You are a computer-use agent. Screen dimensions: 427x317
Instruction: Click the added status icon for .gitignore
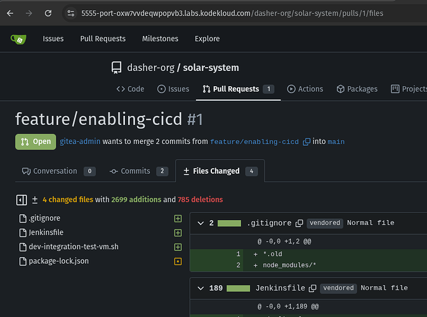point(178,218)
